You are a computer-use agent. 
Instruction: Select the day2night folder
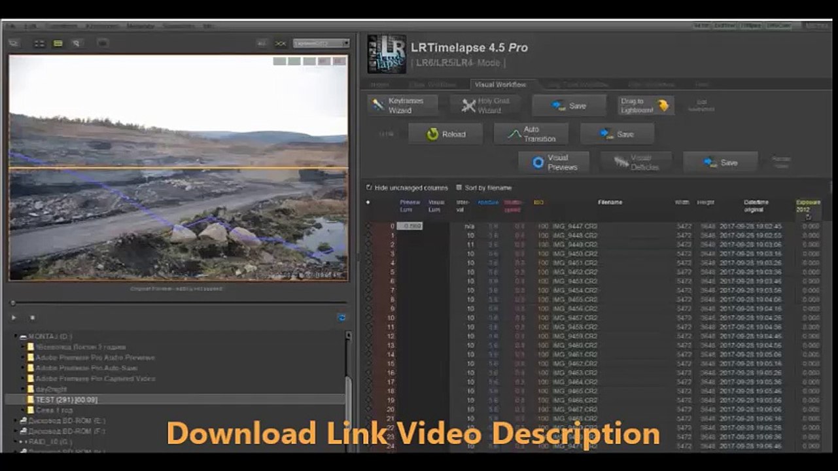pyautogui.click(x=51, y=389)
